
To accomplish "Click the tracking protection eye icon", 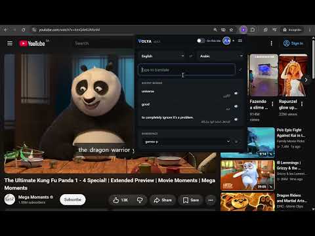I will pos(223,29).
